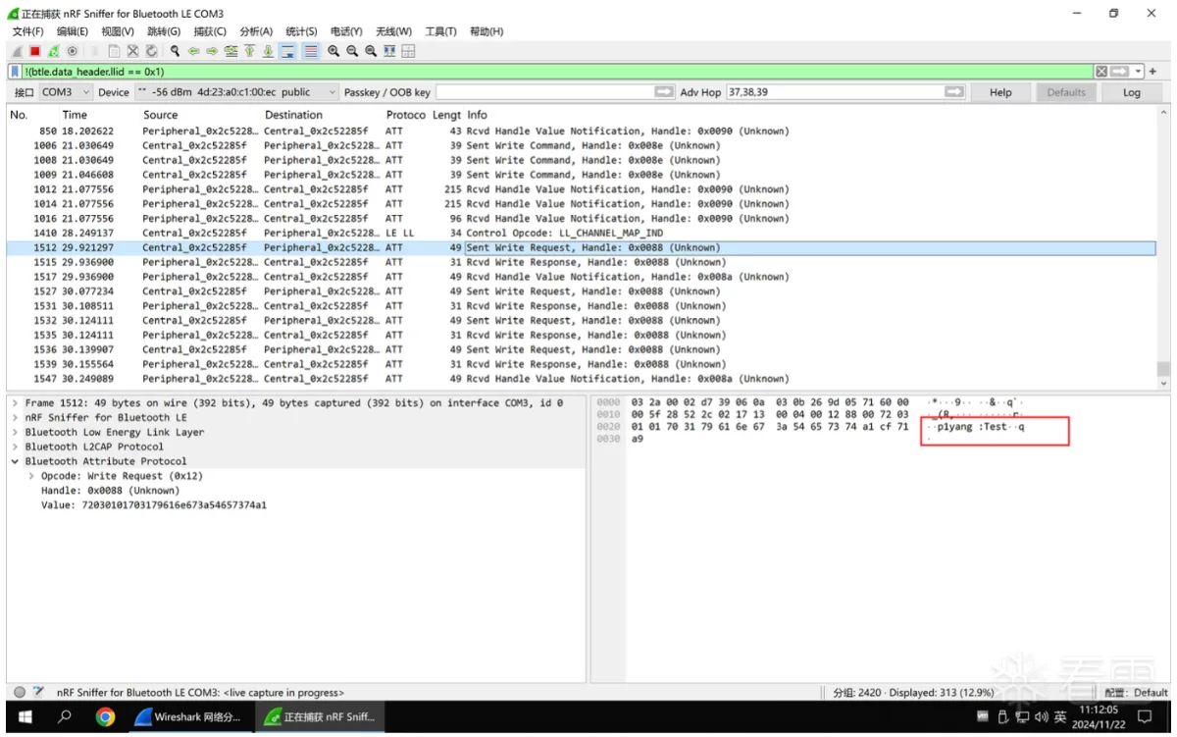Toggle auto-scroll during live capture
Screen dimensions: 1177x737
click(x=288, y=51)
